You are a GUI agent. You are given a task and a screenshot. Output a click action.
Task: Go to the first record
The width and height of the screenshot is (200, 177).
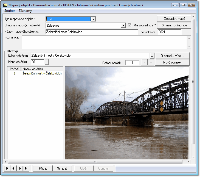click(x=7, y=168)
